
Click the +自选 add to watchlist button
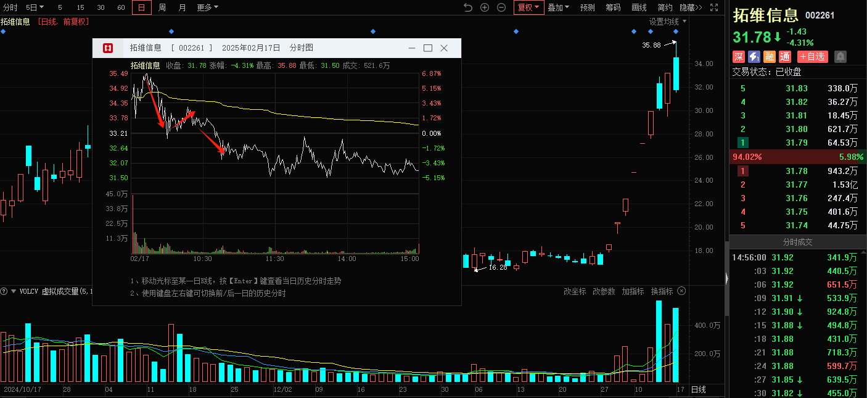point(812,57)
